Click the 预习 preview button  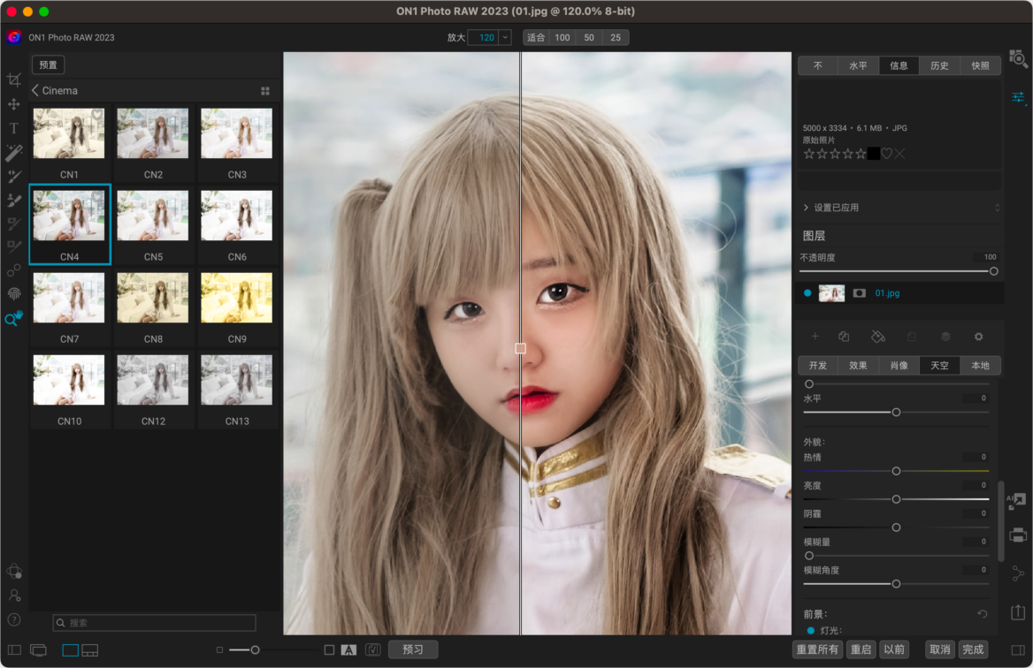[413, 649]
